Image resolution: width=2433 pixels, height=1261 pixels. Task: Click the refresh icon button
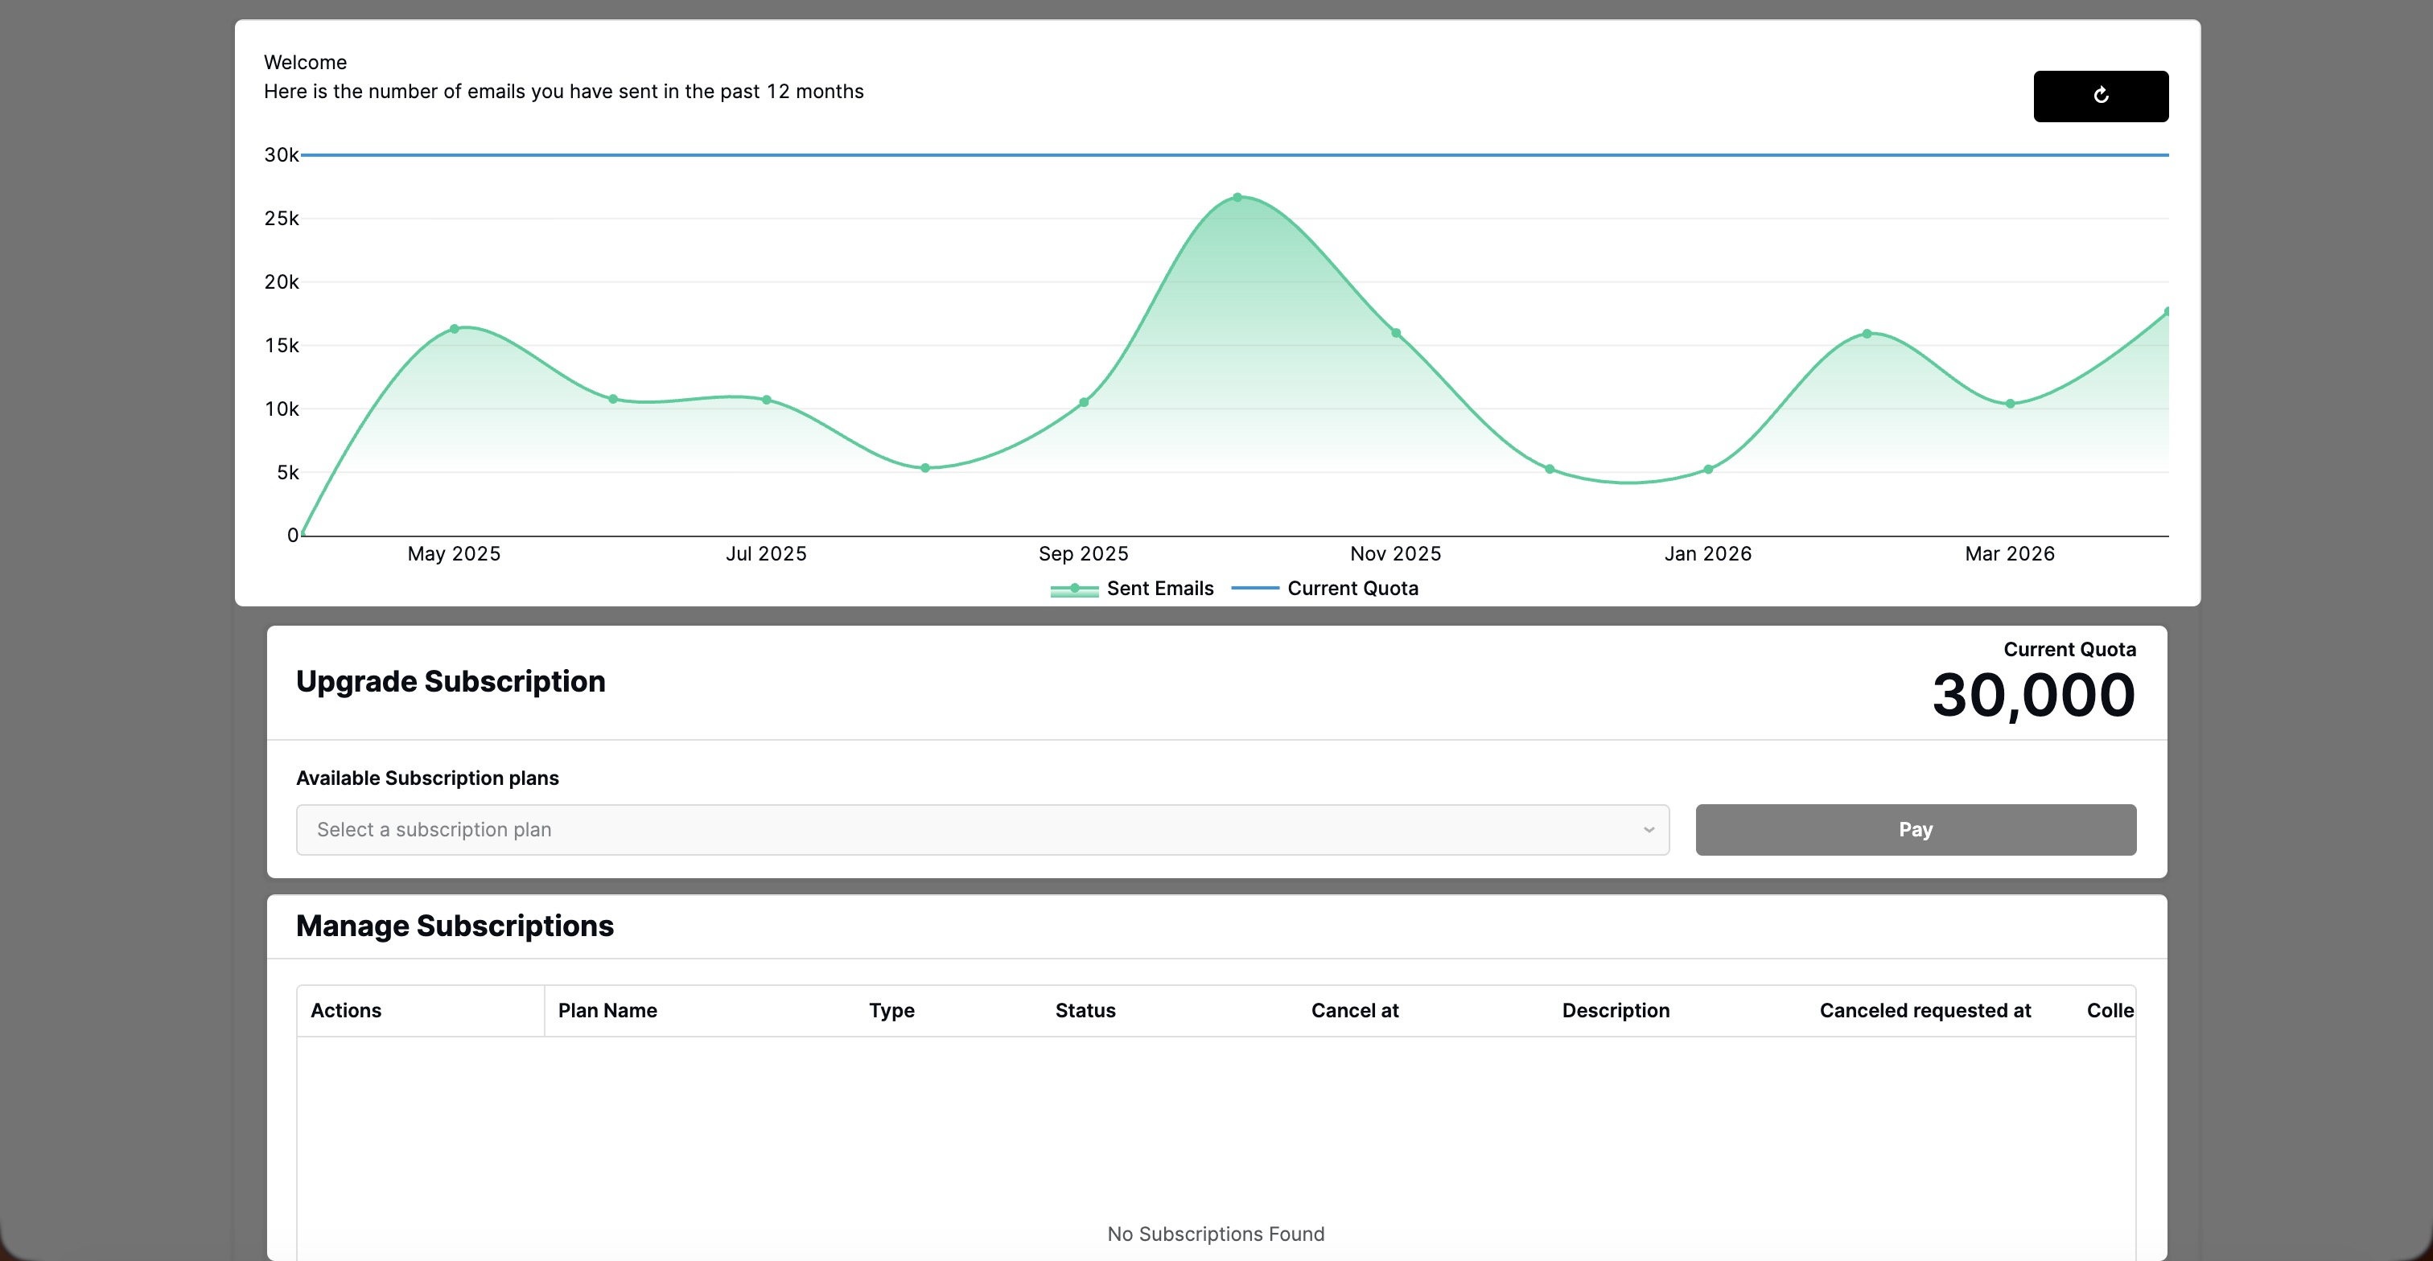coord(2100,96)
